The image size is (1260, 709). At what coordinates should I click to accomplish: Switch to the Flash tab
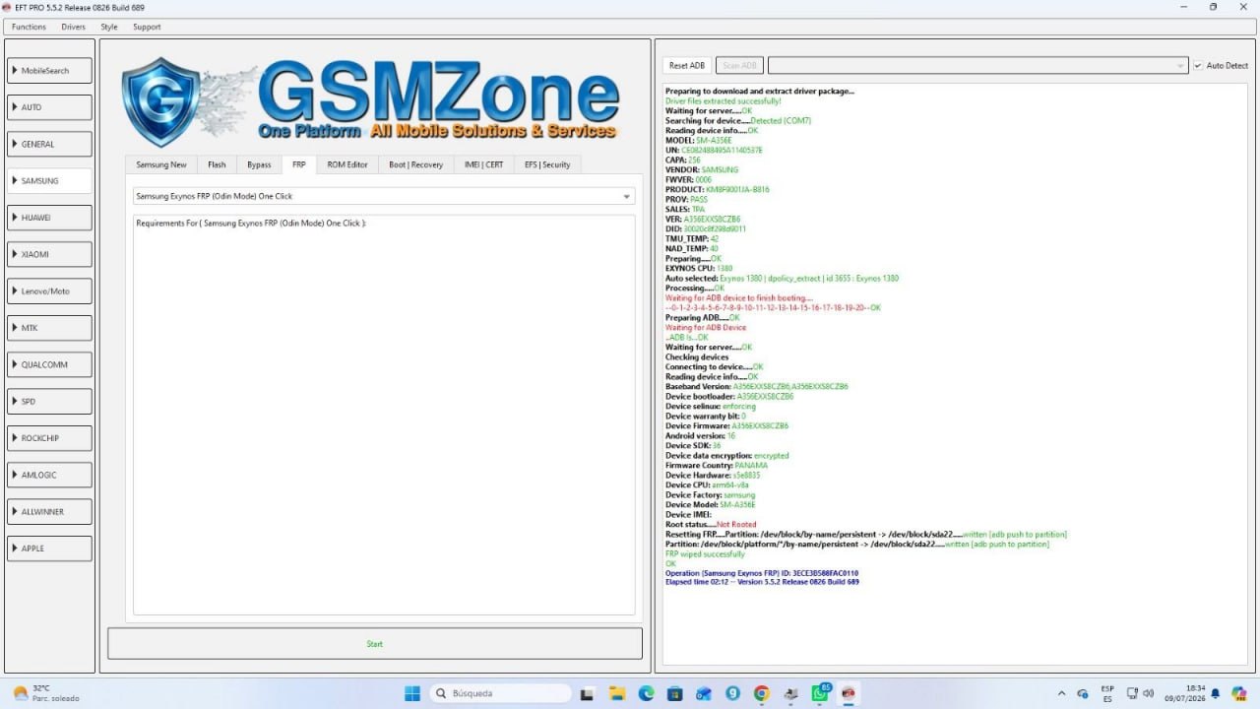(217, 164)
